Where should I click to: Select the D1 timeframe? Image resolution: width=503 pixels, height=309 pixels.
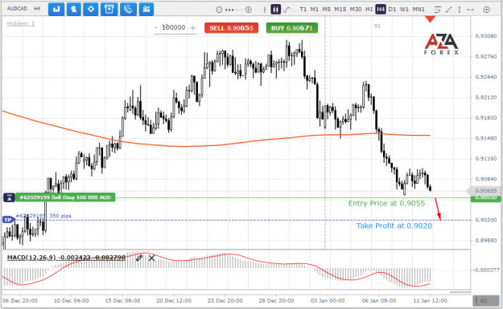point(392,10)
